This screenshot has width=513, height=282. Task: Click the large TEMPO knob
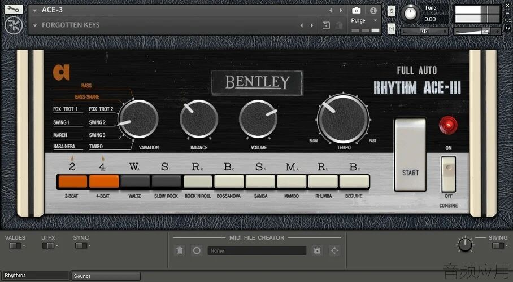(344, 119)
